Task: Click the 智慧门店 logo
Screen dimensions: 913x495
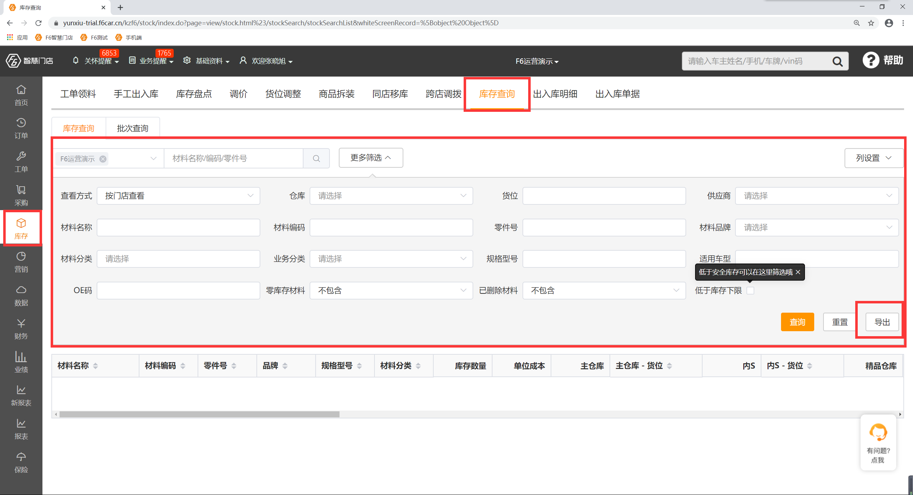Action: [x=30, y=61]
